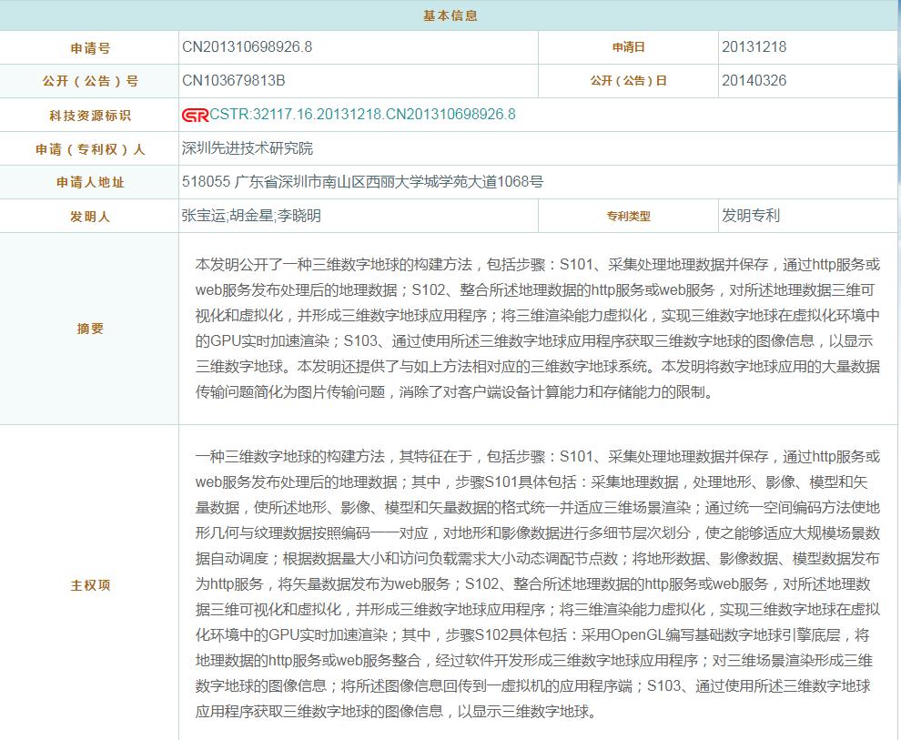Click the 主权项 row label
The width and height of the screenshot is (901, 740).
[90, 585]
